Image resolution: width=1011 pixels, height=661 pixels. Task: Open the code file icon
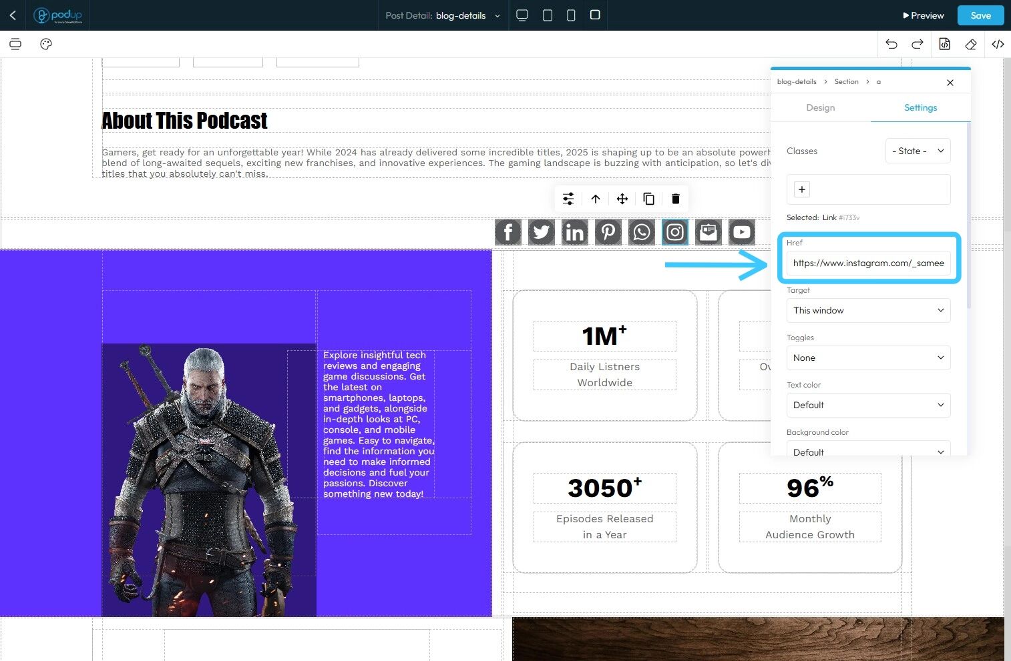coord(944,44)
